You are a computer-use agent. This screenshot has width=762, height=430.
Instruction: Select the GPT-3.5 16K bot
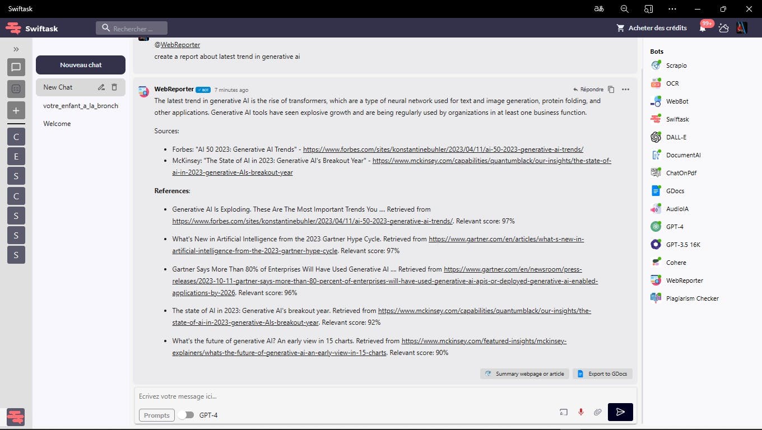[x=675, y=245]
